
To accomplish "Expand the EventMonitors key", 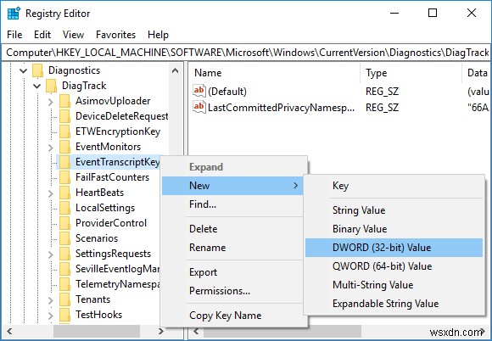I will click(x=51, y=147).
